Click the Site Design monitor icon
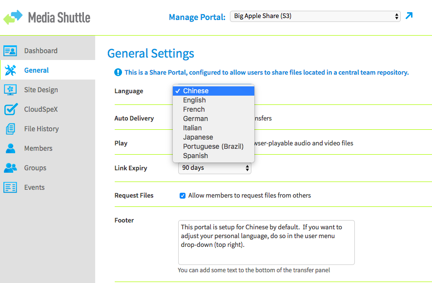 tap(10, 90)
